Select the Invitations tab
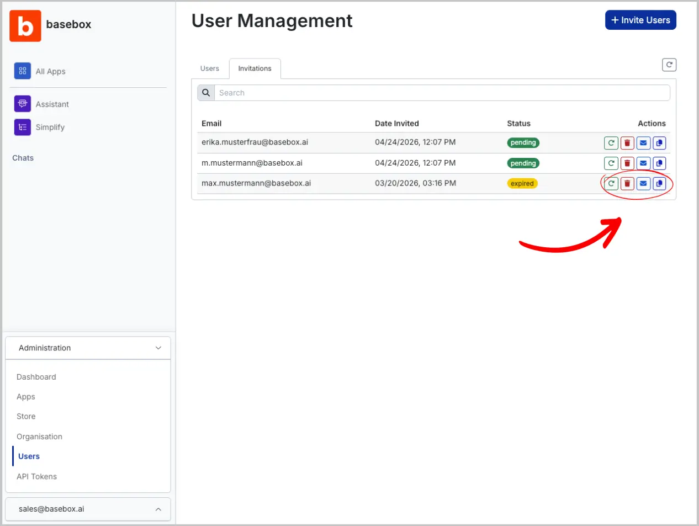The width and height of the screenshot is (699, 526). pyautogui.click(x=255, y=68)
